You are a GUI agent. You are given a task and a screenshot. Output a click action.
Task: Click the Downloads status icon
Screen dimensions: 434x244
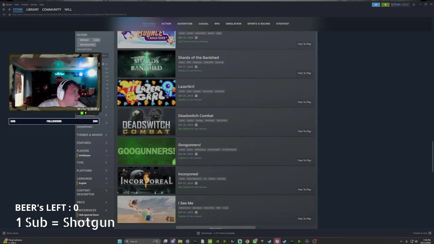click(x=198, y=233)
